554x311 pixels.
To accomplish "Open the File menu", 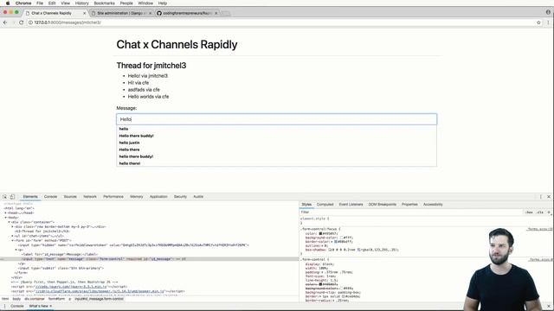I will 40,3.
